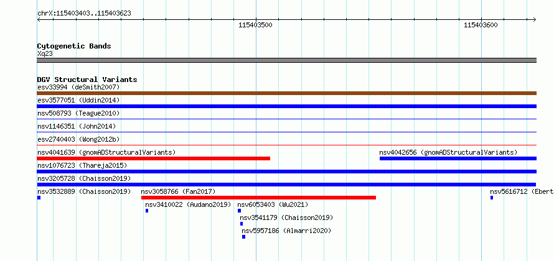Click the Xq23 band label
The width and height of the screenshot is (554, 261).
coord(45,53)
